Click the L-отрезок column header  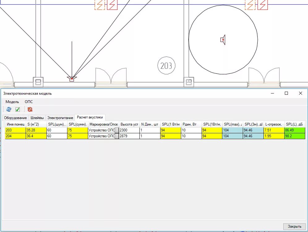[x=274, y=124]
